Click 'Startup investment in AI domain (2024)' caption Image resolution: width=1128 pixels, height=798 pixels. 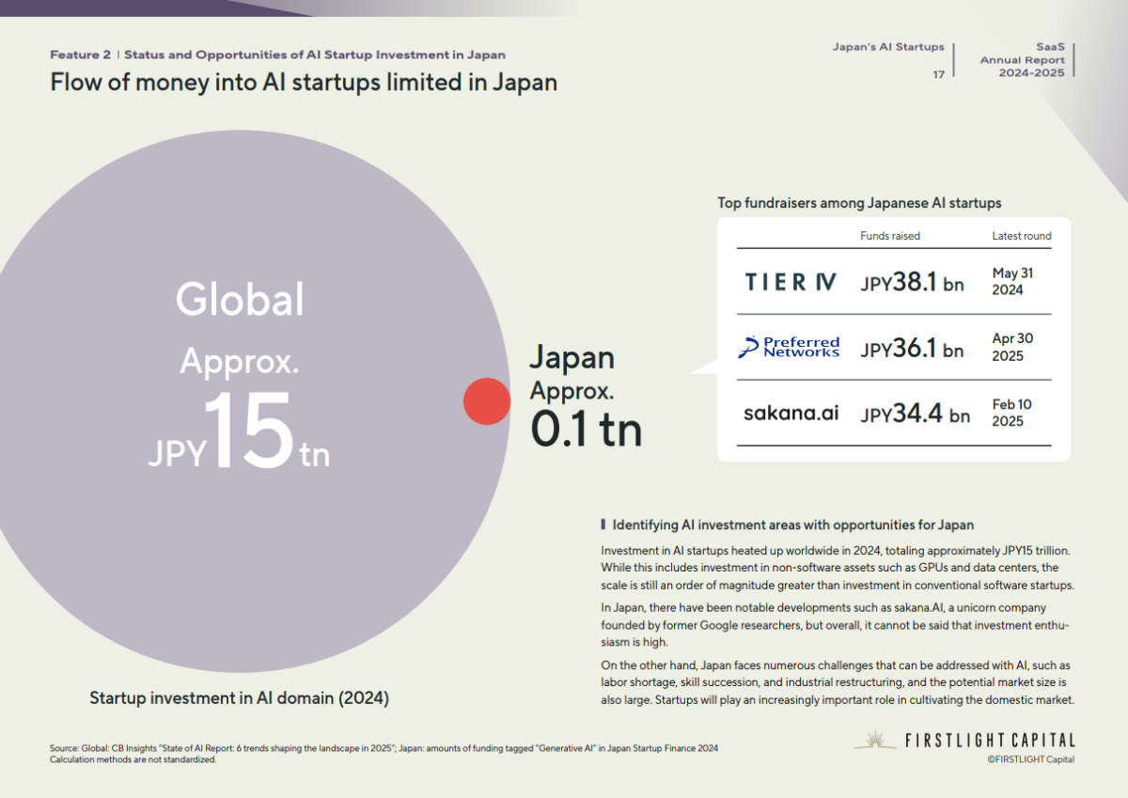[x=239, y=698]
